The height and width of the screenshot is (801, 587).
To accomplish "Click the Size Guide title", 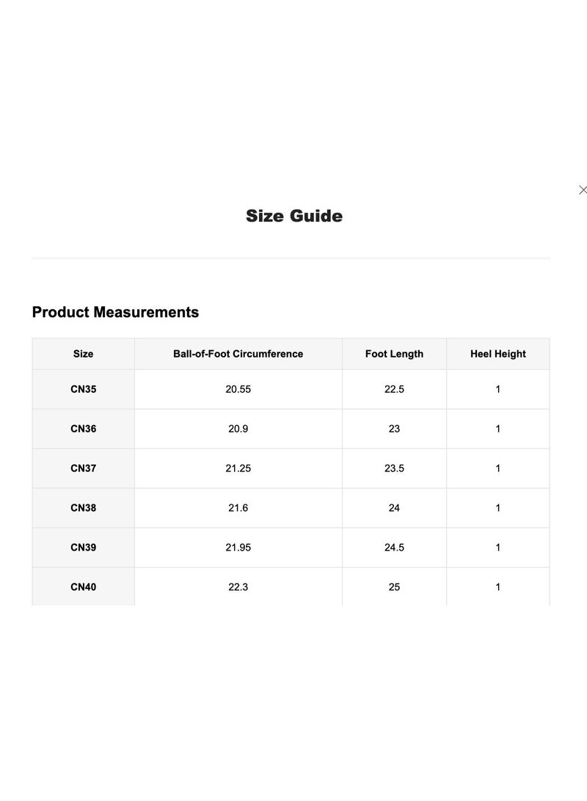I will pos(294,216).
